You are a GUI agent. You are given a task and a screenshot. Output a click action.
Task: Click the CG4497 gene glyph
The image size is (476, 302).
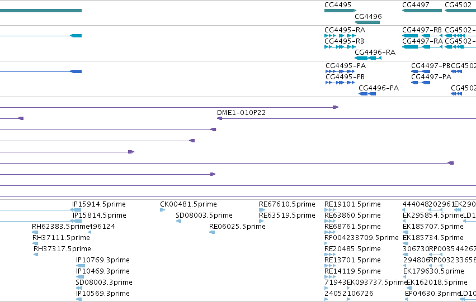coord(422,11)
